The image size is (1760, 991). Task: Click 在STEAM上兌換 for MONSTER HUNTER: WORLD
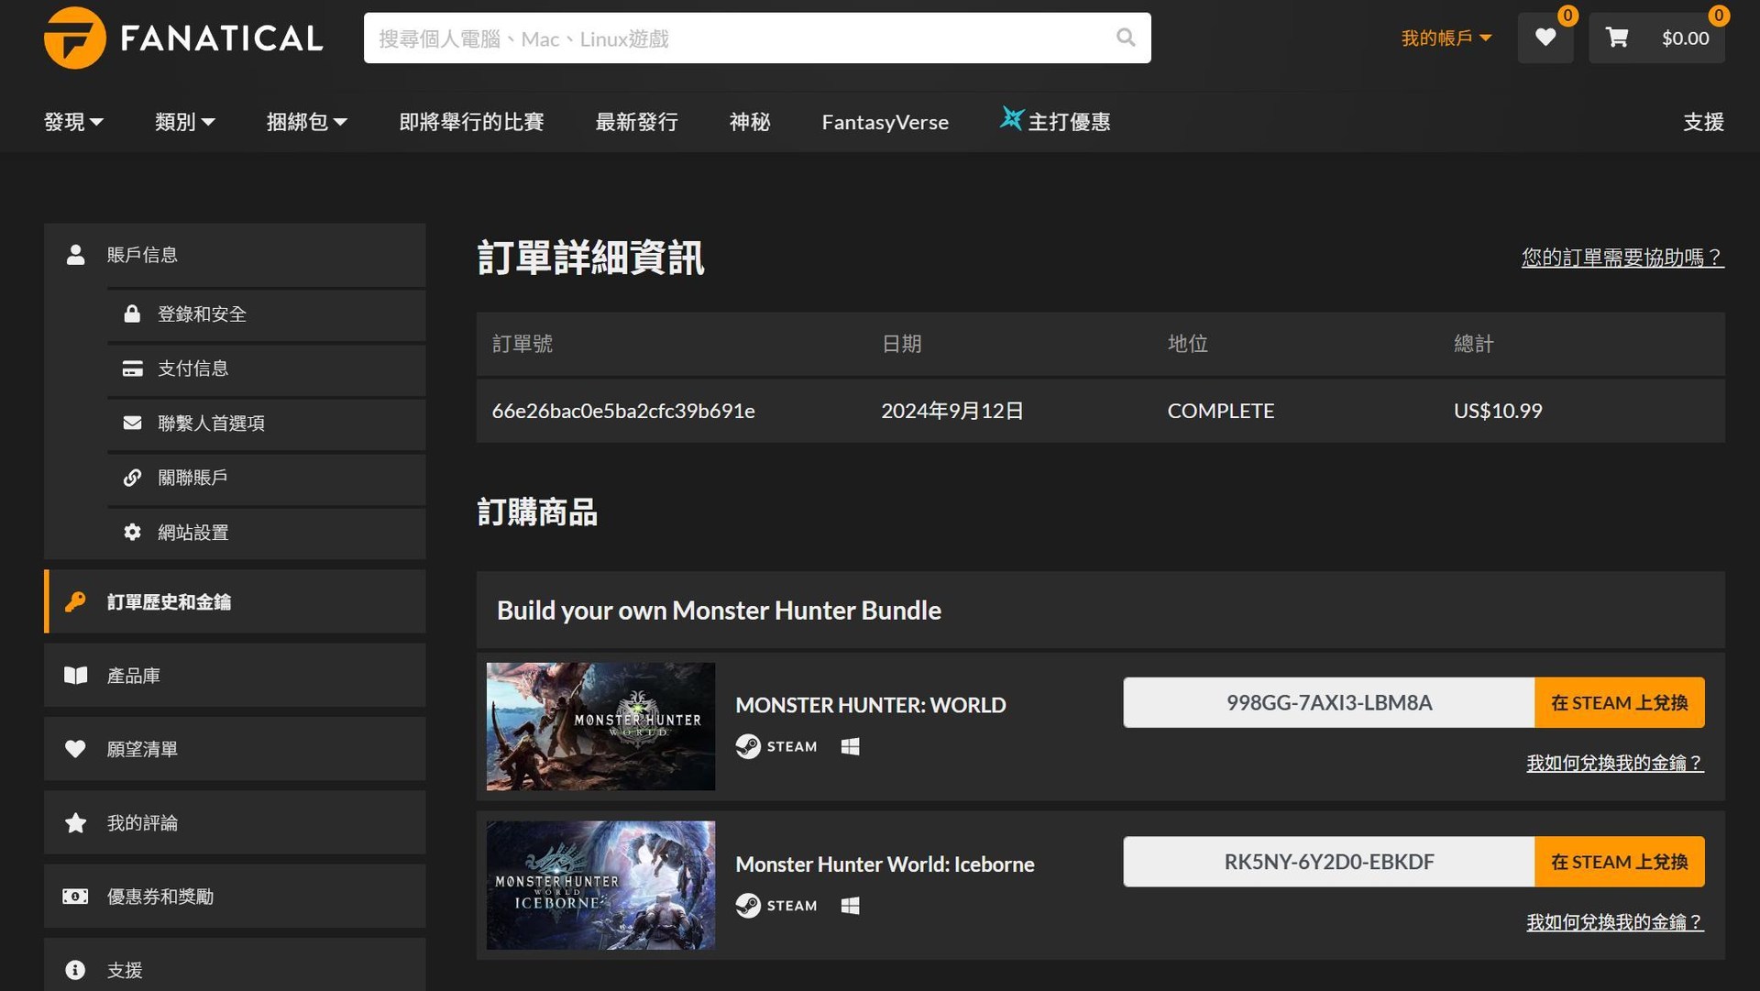(x=1619, y=702)
